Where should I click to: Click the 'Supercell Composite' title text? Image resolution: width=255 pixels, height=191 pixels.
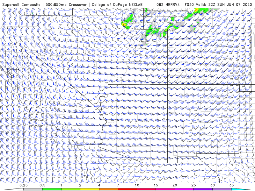21,4
